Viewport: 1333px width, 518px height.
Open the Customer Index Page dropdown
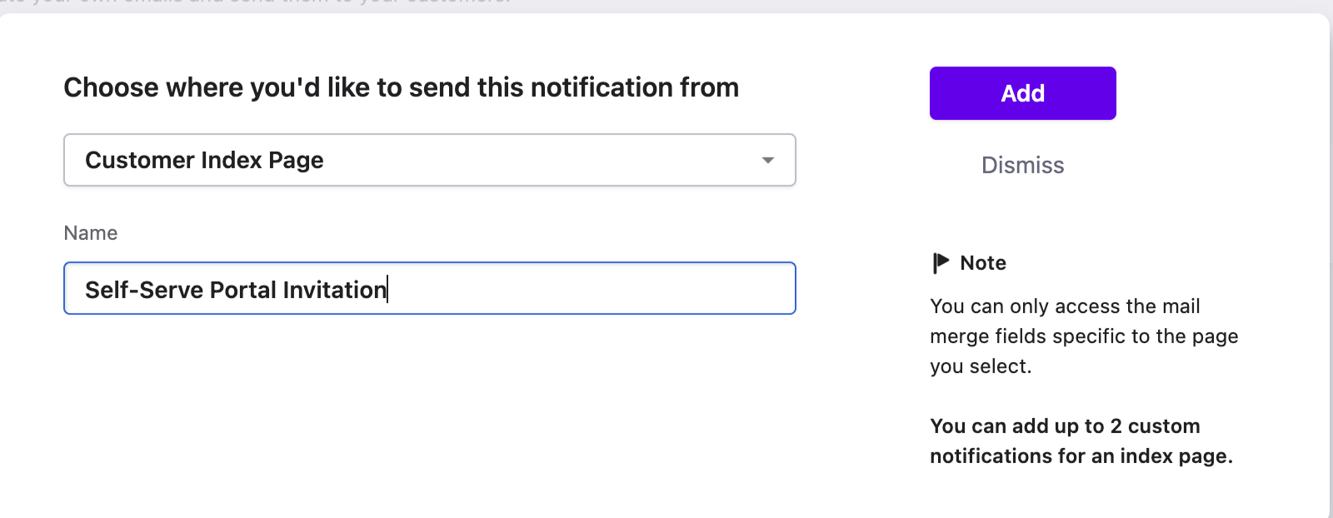(429, 160)
